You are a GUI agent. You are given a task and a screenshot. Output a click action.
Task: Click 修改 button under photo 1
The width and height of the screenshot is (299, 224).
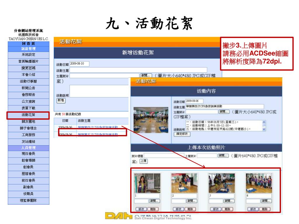click(x=141, y=209)
